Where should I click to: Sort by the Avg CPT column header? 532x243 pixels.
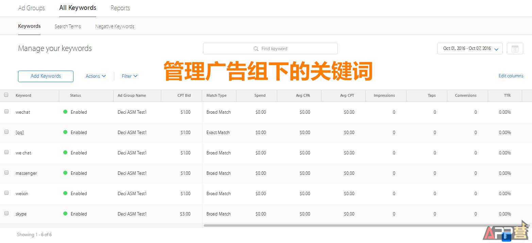(347, 95)
